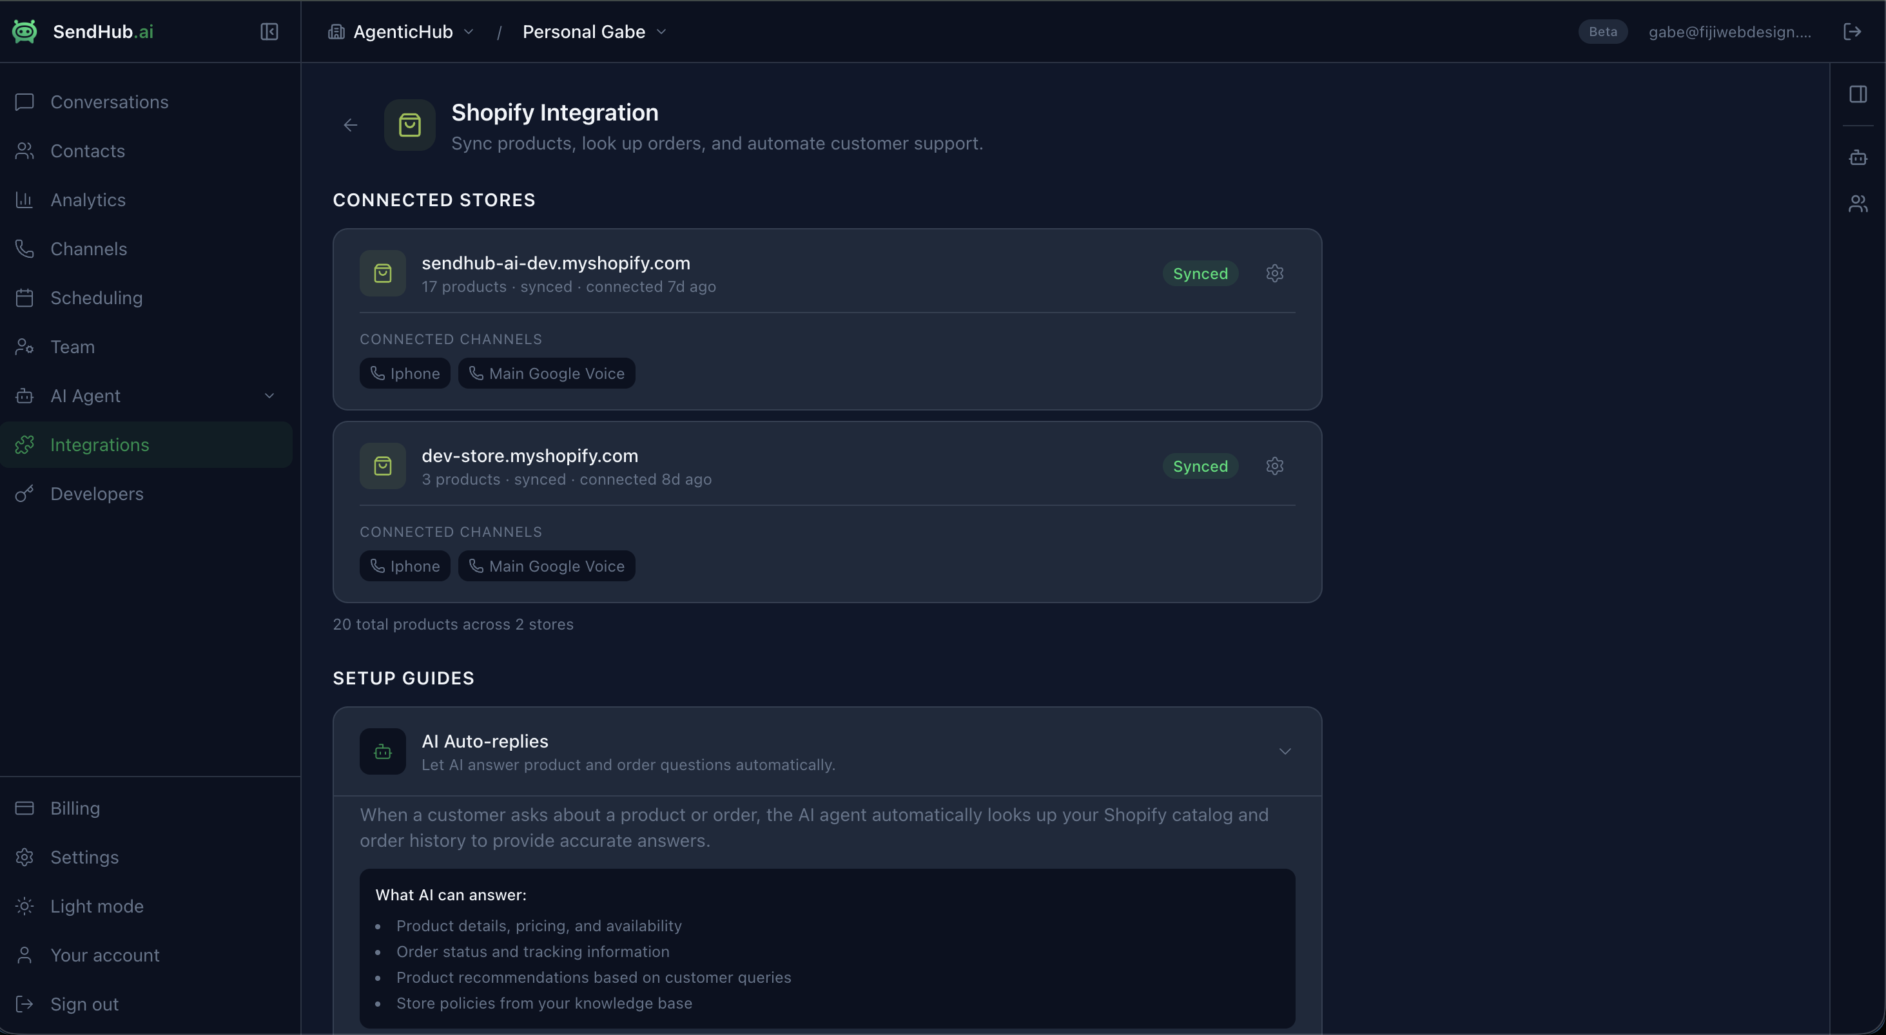
Task: Click "17 products · synced · connected 7d ago"
Action: 569,287
